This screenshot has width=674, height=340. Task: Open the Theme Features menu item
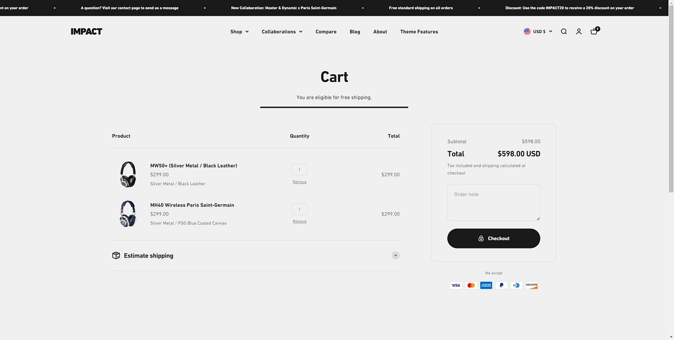tap(418, 31)
